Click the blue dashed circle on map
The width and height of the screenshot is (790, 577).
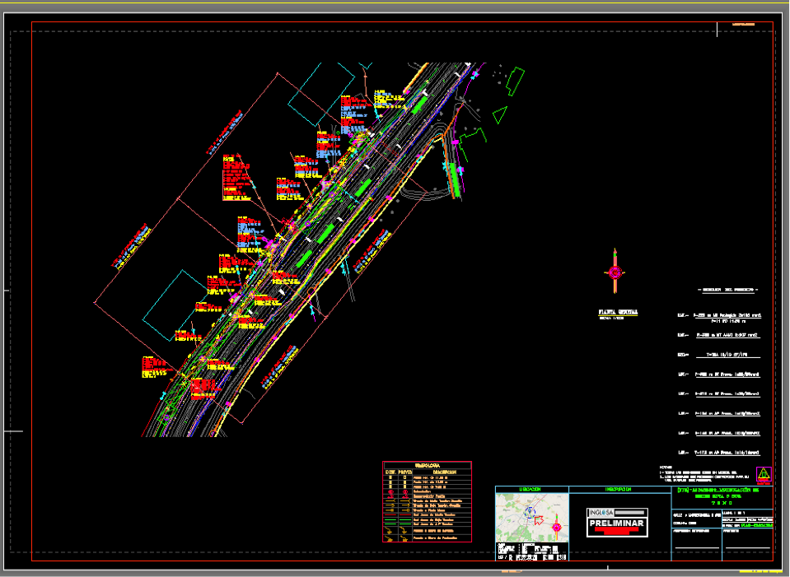[531, 514]
